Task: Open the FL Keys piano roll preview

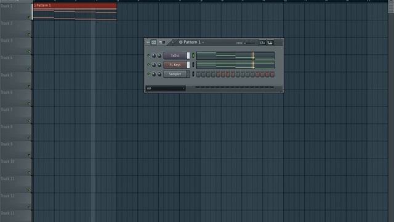Action: 235,65
